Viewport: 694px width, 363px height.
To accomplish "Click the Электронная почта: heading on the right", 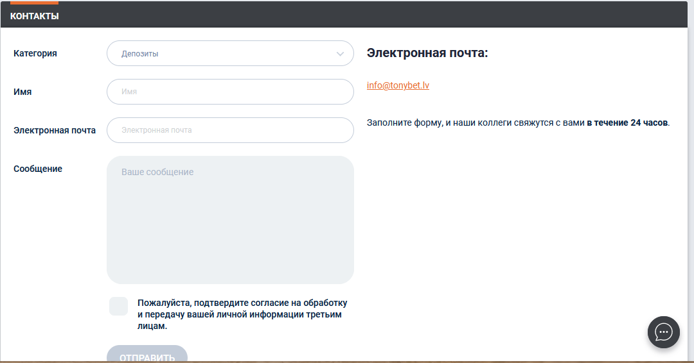I will (x=427, y=53).
